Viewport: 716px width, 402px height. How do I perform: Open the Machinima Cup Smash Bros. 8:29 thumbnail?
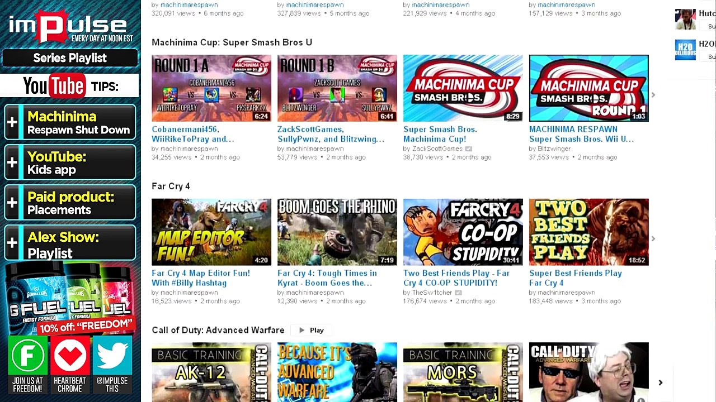coord(463,88)
